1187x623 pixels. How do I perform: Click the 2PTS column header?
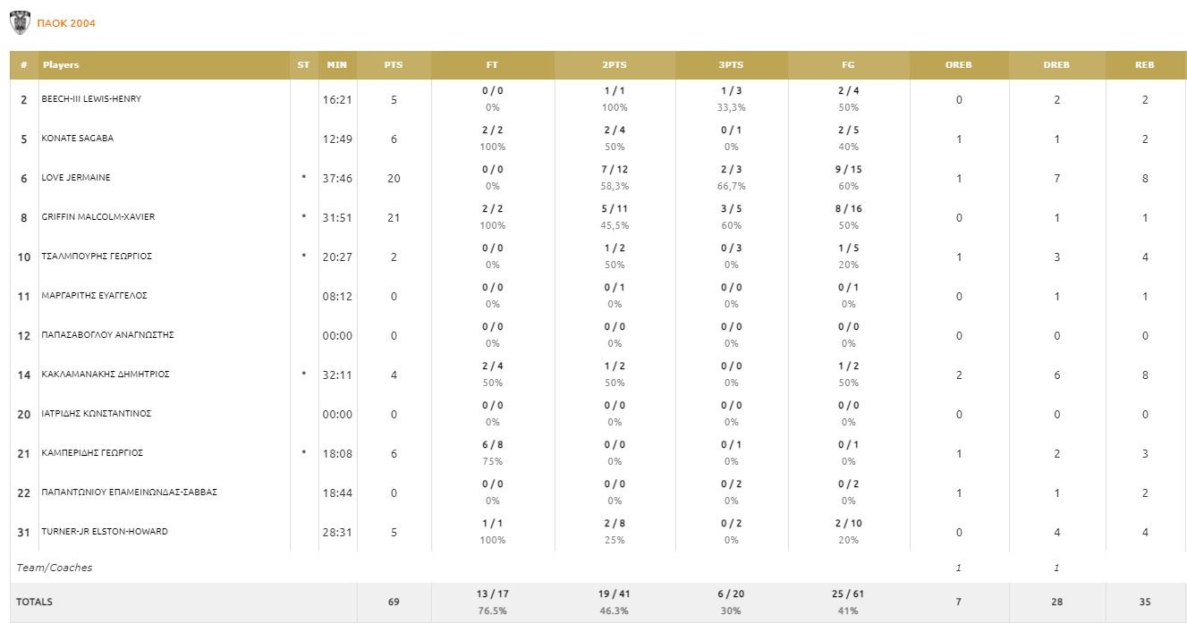pos(615,65)
